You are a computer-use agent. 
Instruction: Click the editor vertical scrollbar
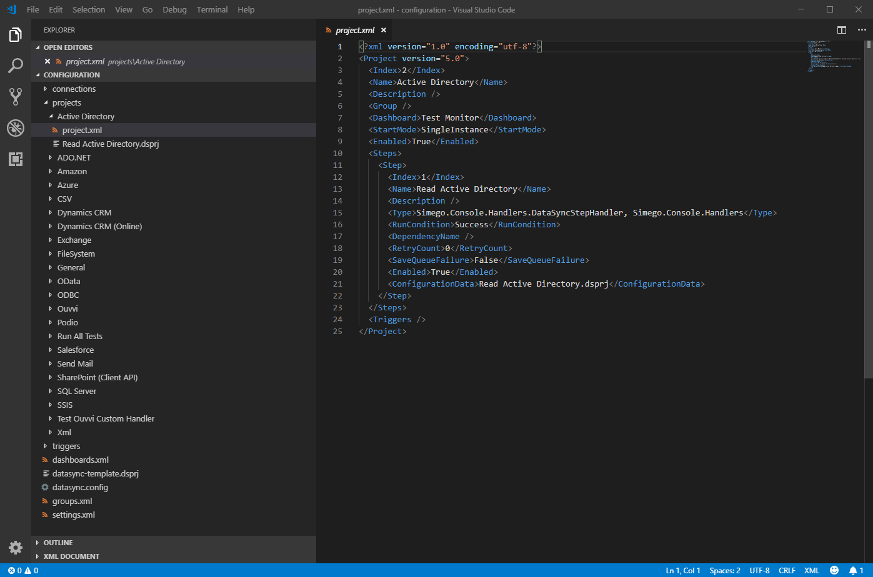click(x=869, y=209)
